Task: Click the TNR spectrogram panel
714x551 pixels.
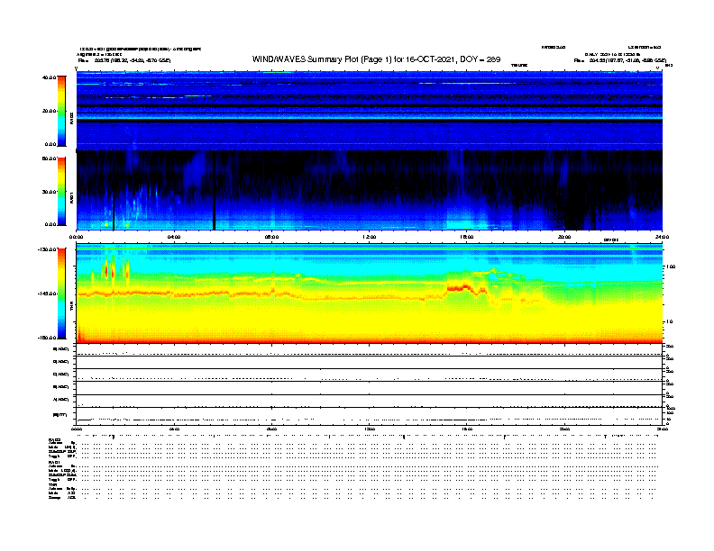Action: 370,294
